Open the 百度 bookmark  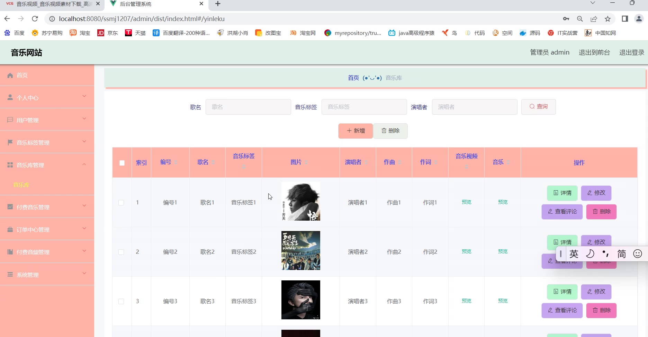pos(15,33)
